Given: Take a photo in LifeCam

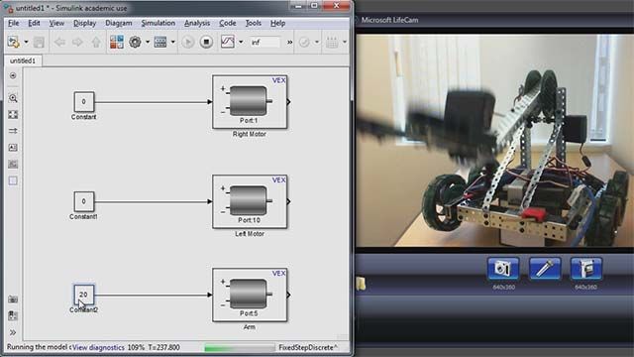Looking at the screenshot, I should click(503, 269).
